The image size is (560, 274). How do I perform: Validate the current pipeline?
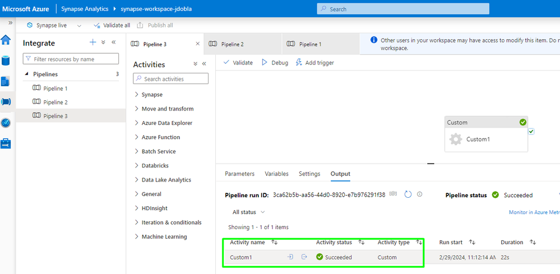click(x=238, y=62)
